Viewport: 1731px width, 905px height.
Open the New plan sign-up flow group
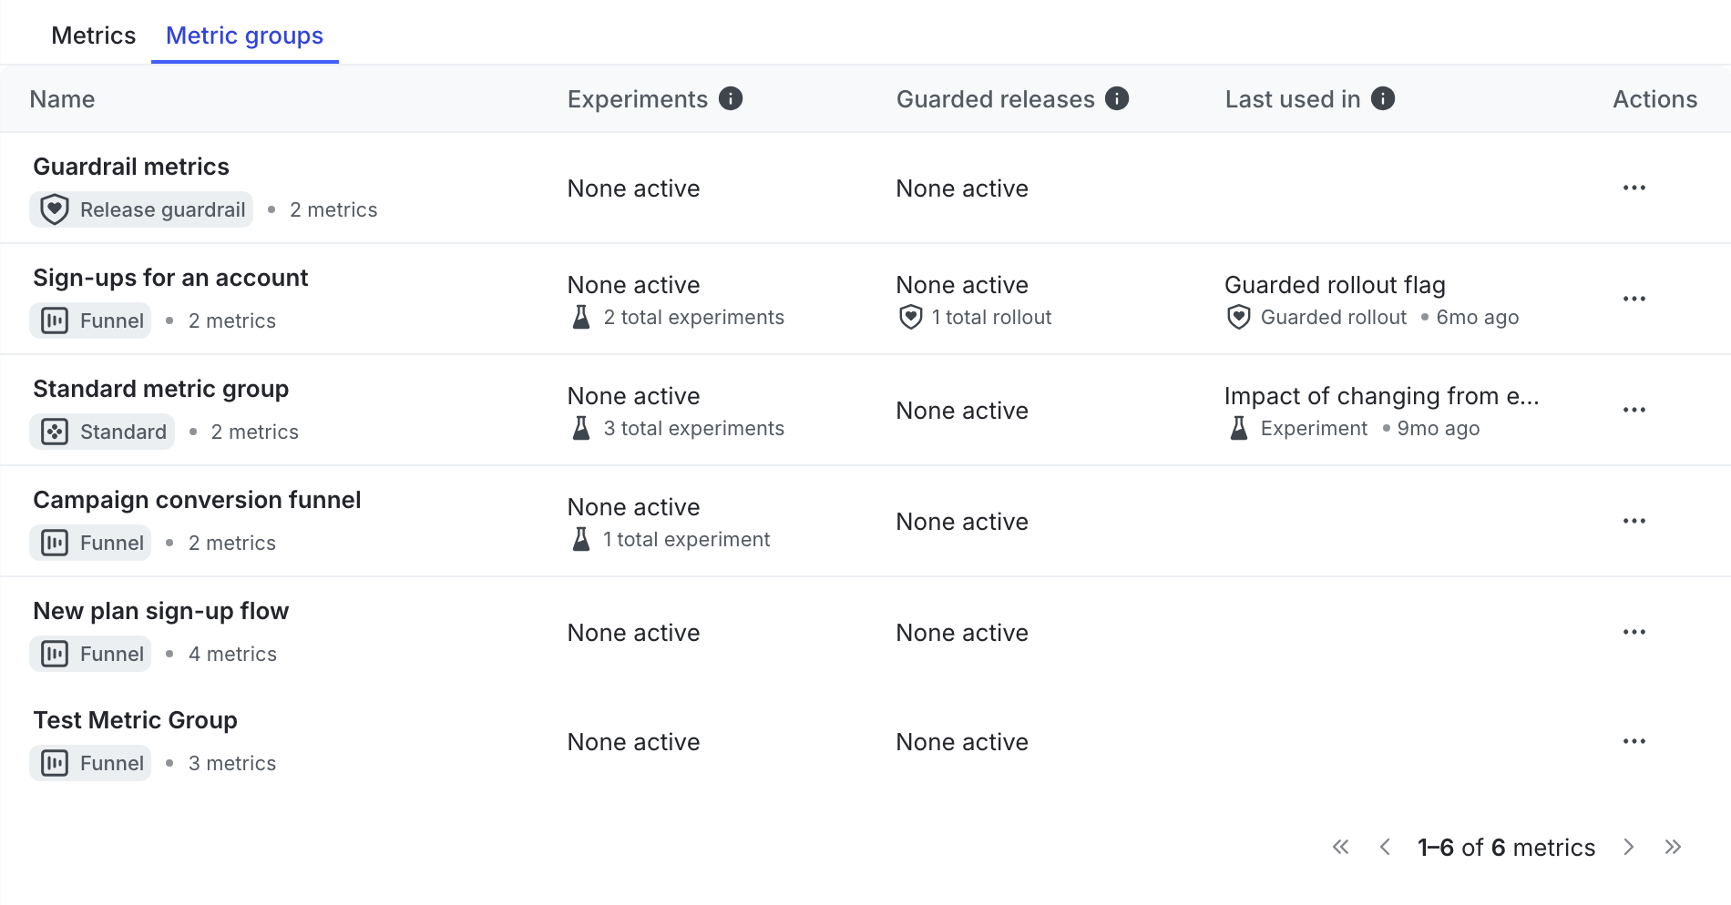[161, 611]
